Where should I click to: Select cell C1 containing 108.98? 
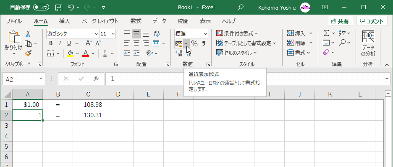88,105
